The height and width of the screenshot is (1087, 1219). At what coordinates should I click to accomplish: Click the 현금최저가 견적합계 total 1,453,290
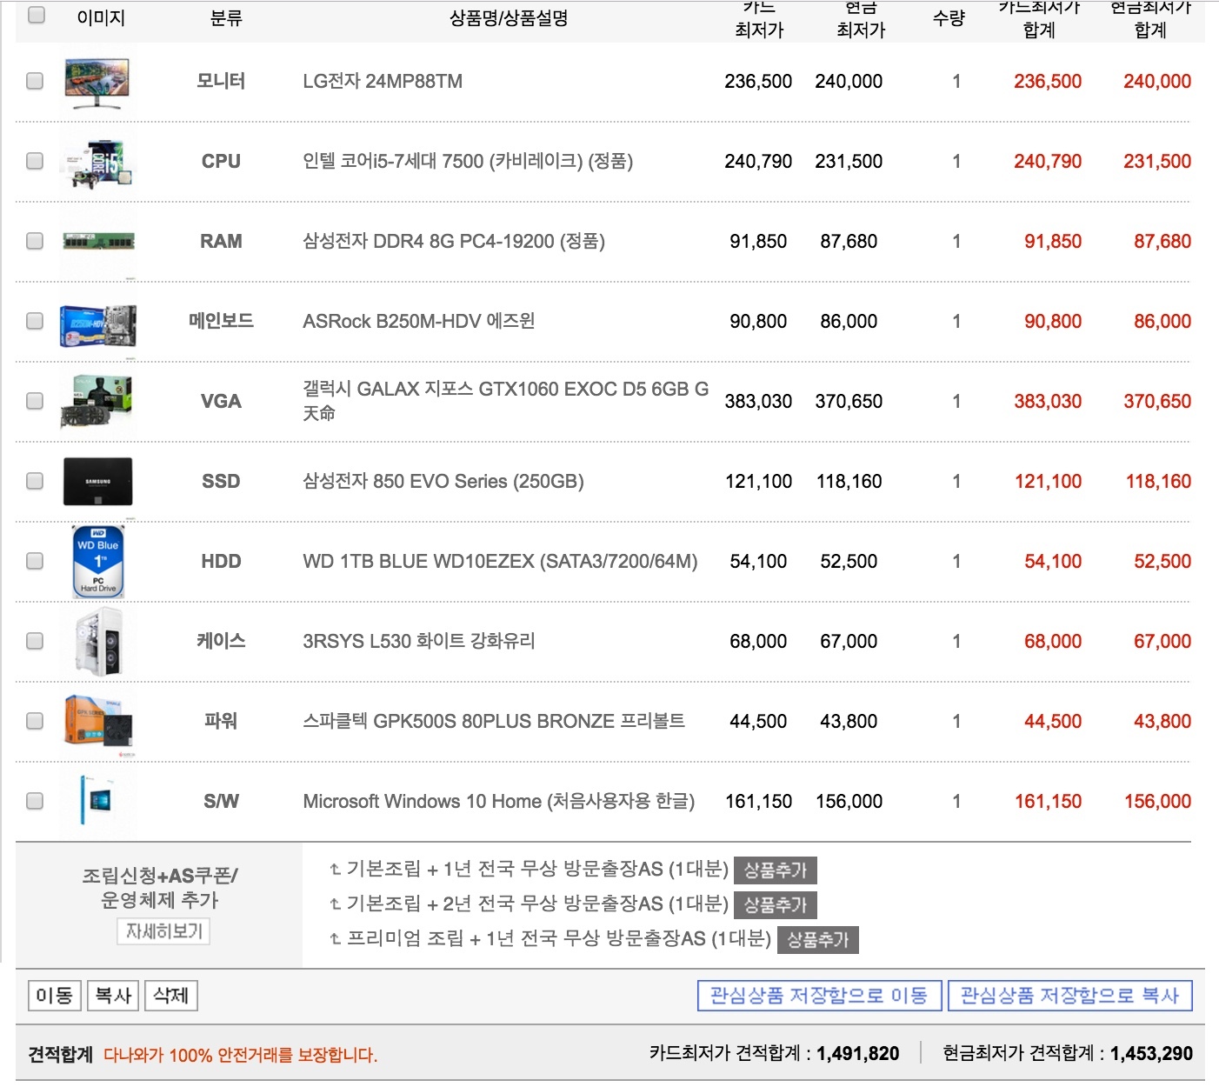[x=1151, y=1054]
